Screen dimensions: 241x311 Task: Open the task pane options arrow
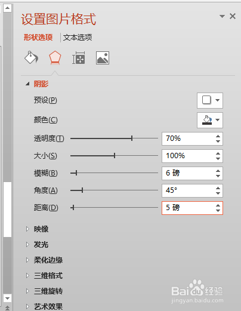(x=222, y=16)
